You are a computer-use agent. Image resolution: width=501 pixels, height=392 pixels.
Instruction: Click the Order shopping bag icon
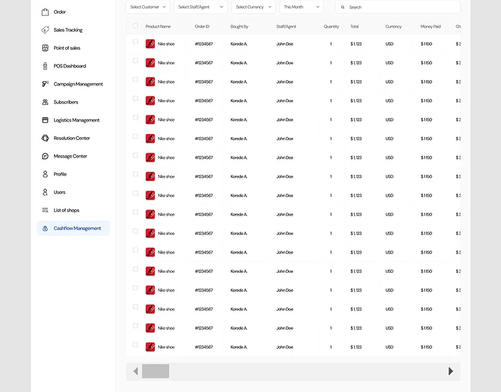point(45,12)
